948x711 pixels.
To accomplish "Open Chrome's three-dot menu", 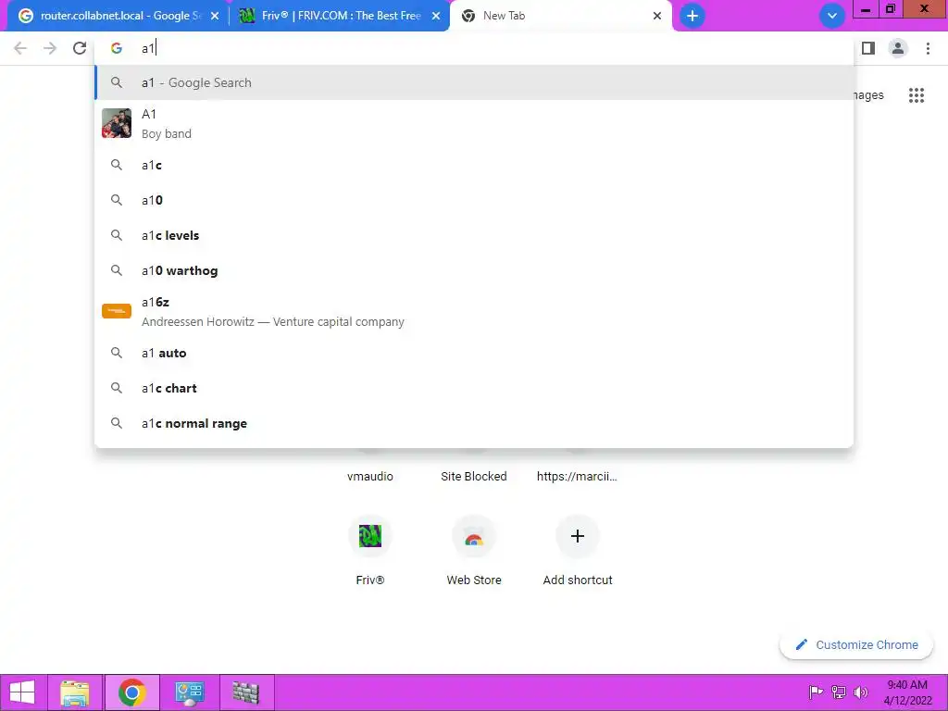I will pyautogui.click(x=928, y=48).
